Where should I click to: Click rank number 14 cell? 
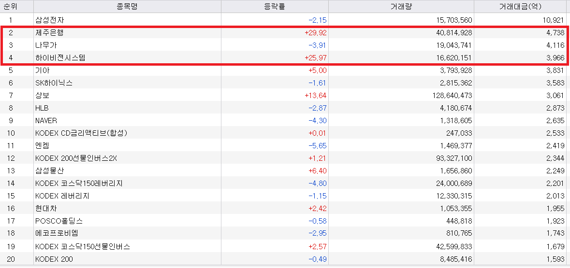(11, 184)
